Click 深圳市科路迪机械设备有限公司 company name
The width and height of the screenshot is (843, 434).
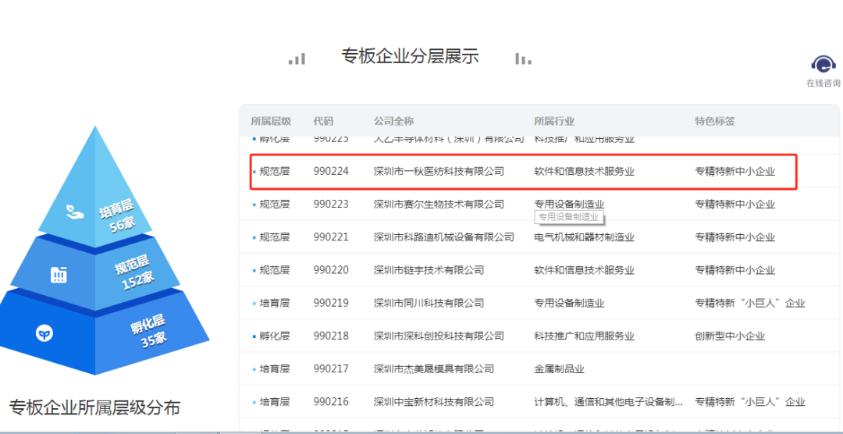pyautogui.click(x=443, y=237)
